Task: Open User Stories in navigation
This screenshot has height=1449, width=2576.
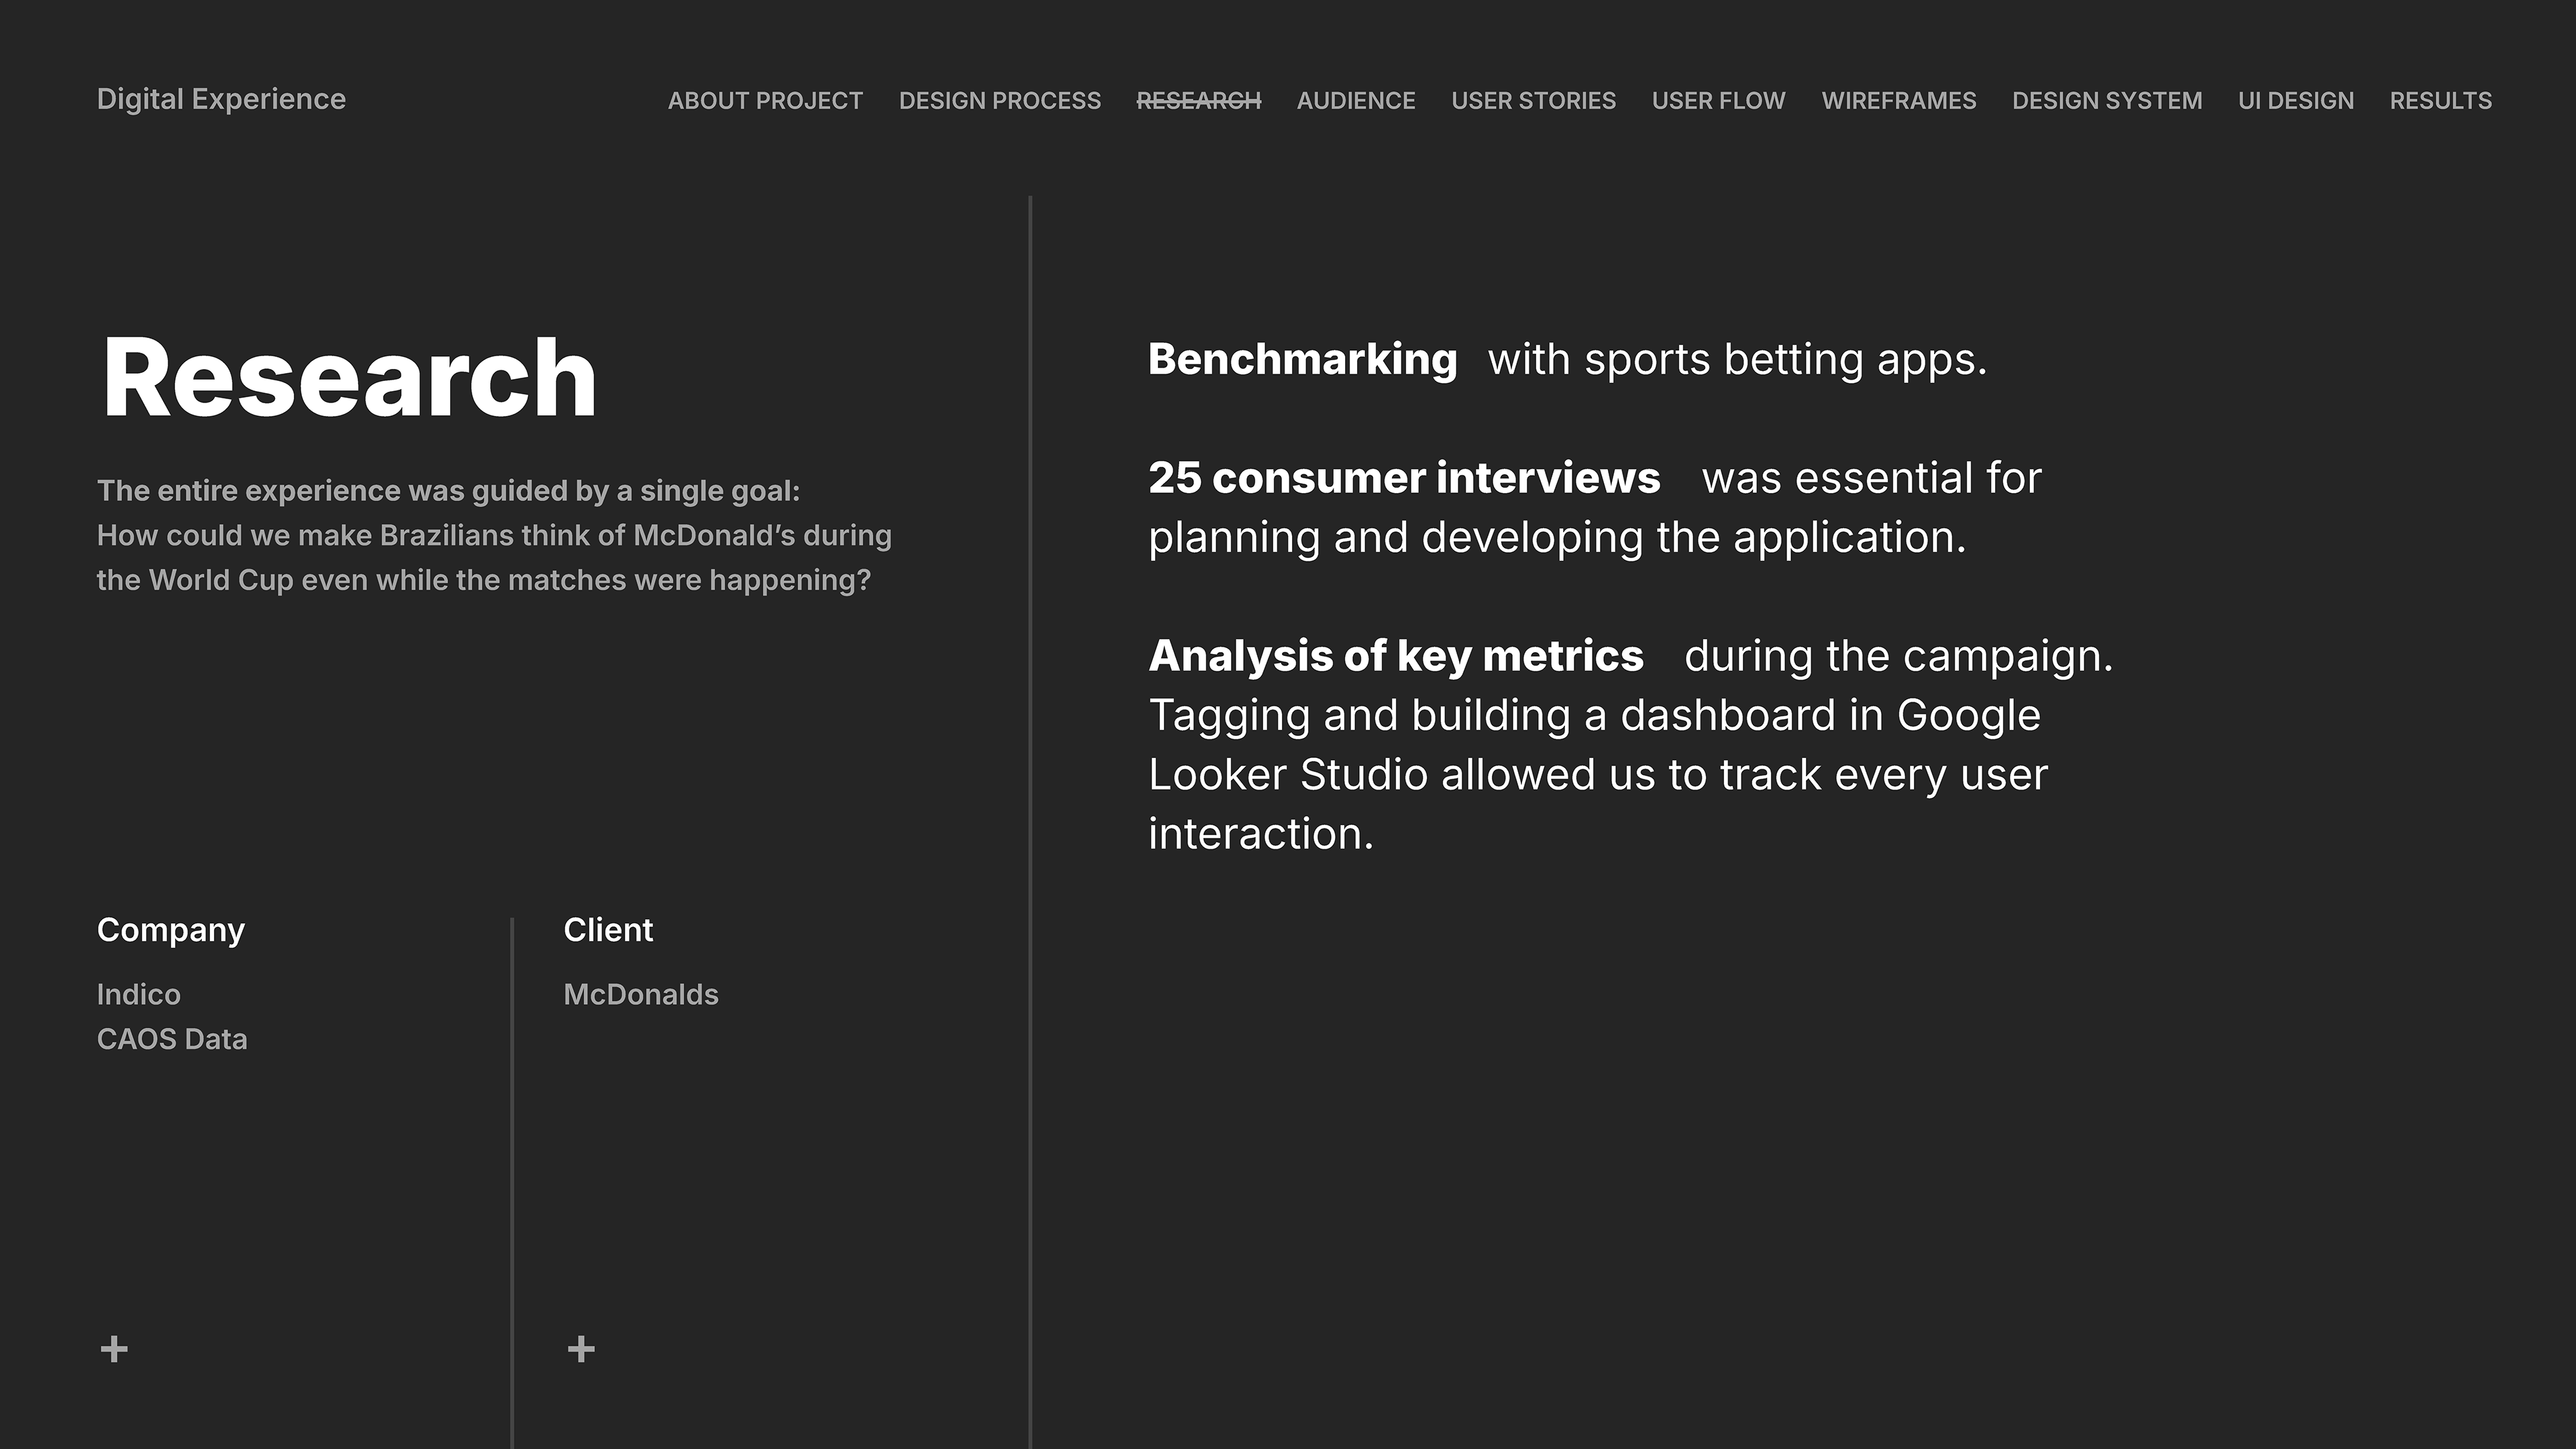Action: coord(1534,100)
